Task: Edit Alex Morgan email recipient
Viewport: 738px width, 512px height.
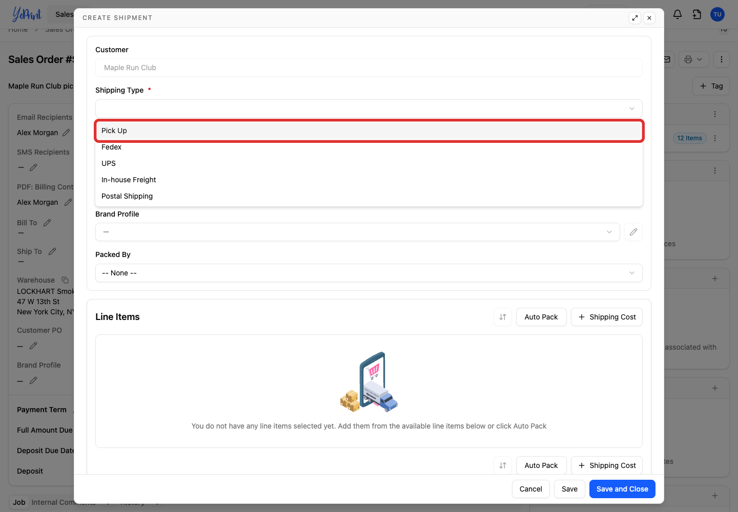Action: click(66, 133)
